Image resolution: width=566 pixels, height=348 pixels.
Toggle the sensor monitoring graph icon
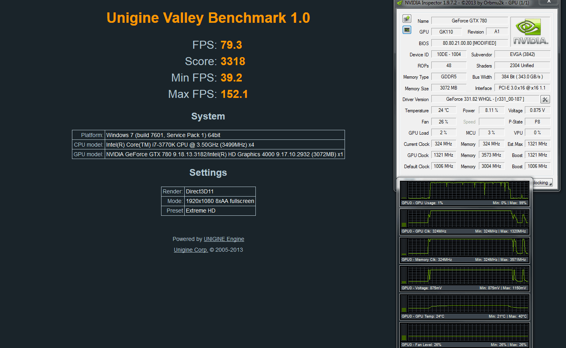tap(407, 30)
